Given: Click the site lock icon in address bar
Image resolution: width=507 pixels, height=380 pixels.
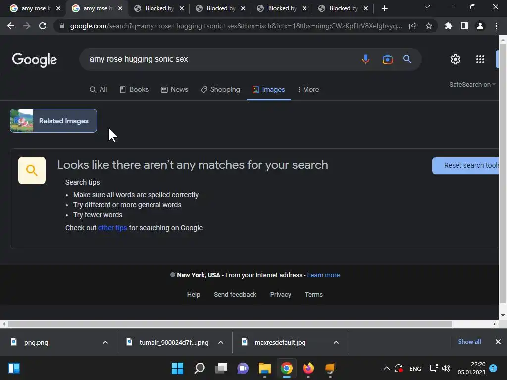Looking at the screenshot, I should (x=62, y=26).
